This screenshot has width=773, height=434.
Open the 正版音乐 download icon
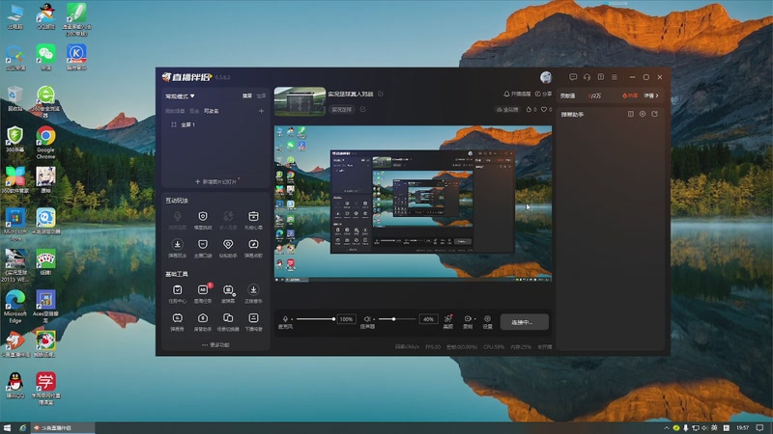coord(253,290)
